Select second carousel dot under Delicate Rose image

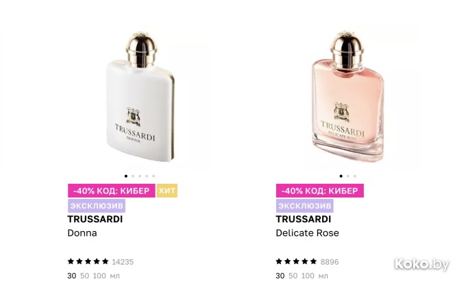(348, 176)
